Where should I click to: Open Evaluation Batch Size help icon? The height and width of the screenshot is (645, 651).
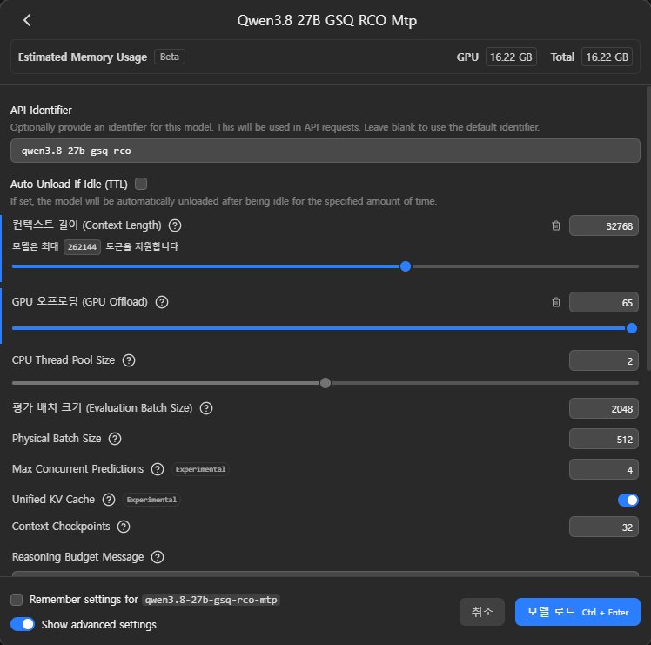(x=206, y=408)
